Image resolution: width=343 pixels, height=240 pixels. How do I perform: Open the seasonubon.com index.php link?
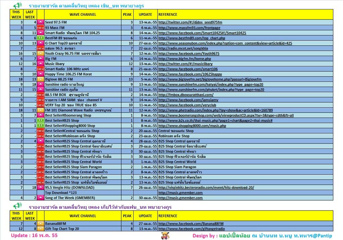[x=225, y=43]
